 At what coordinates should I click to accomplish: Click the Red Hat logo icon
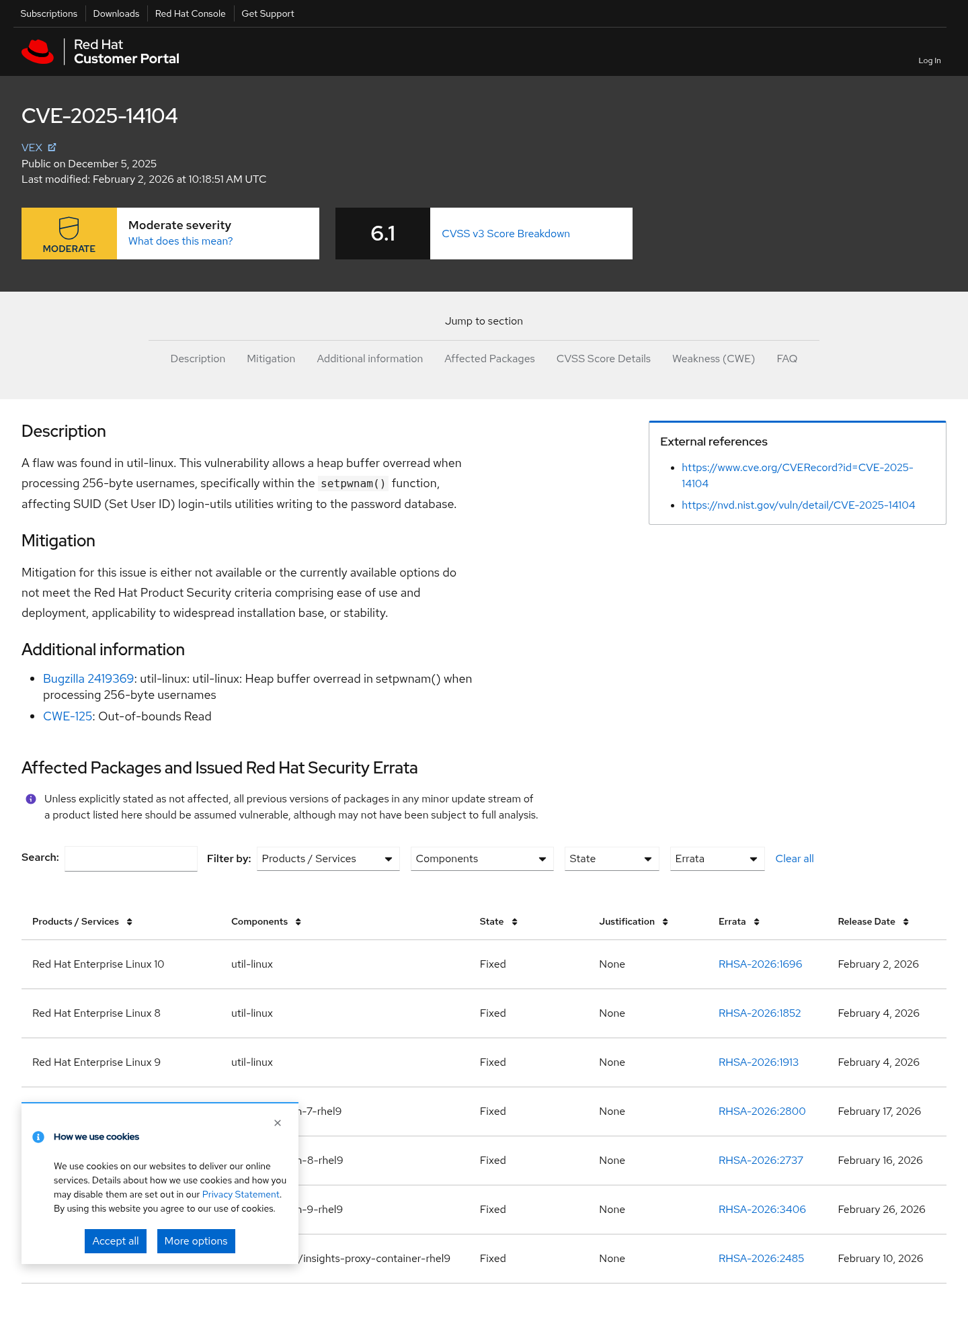click(x=38, y=52)
